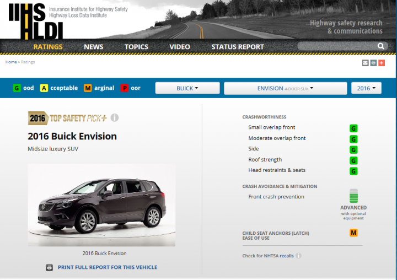The width and height of the screenshot is (397, 280).
Task: Open the TOPICS menu
Action: [136, 47]
